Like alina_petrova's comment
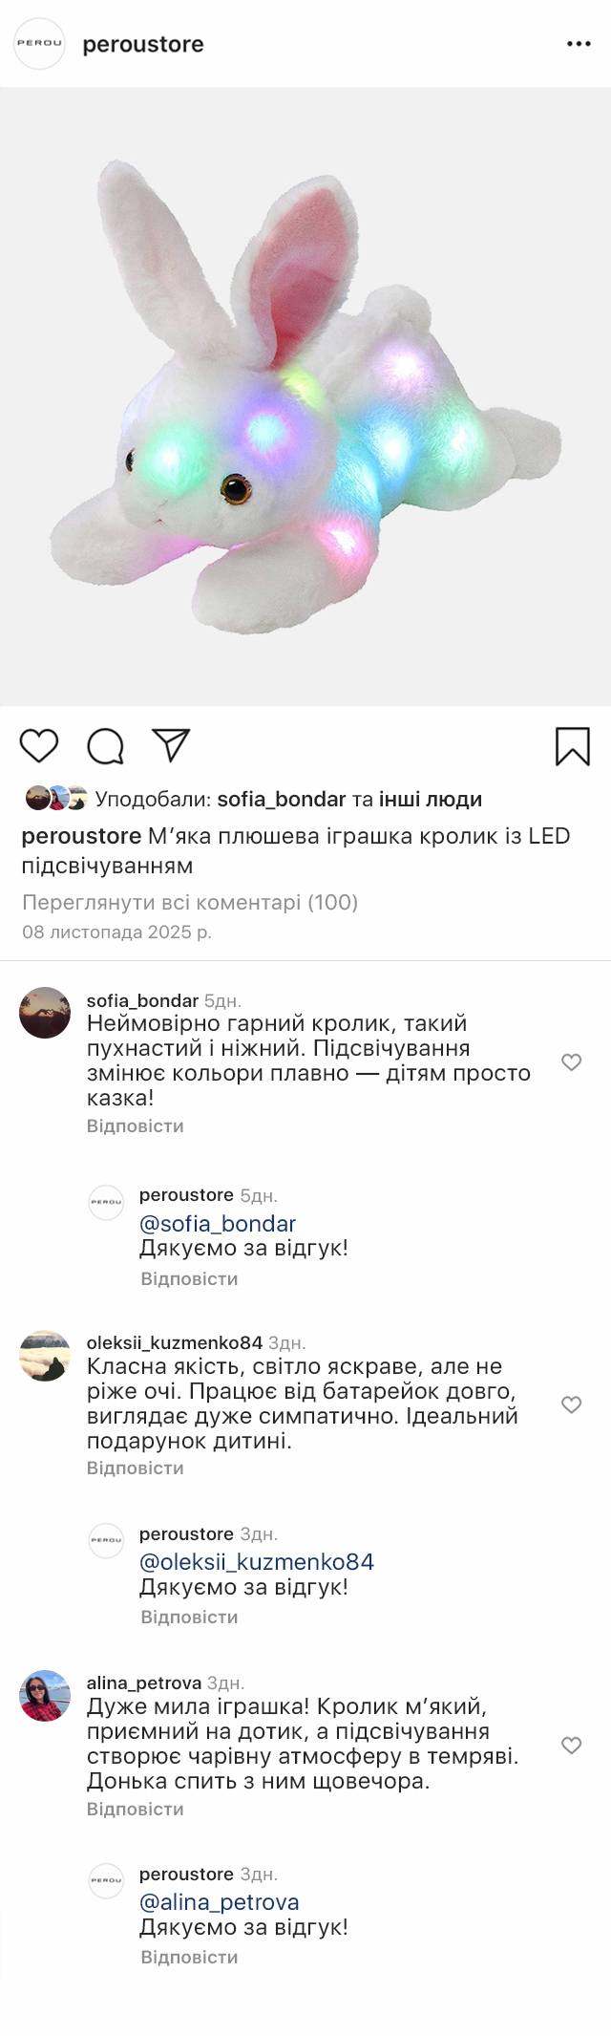Image resolution: width=611 pixels, height=2036 pixels. [571, 1745]
